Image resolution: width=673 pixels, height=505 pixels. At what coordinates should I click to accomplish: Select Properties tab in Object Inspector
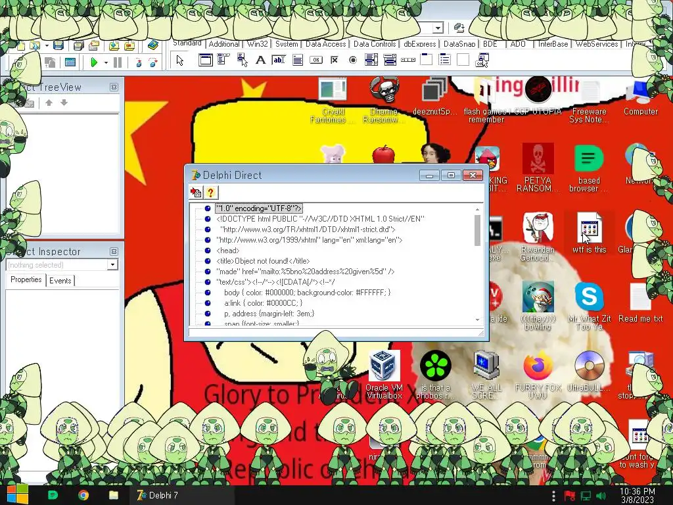click(x=26, y=279)
